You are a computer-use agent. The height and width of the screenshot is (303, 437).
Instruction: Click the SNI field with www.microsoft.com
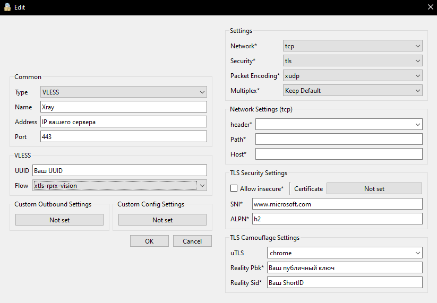(x=337, y=204)
